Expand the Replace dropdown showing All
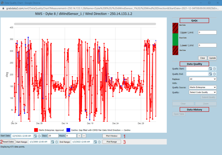 tap(203, 79)
